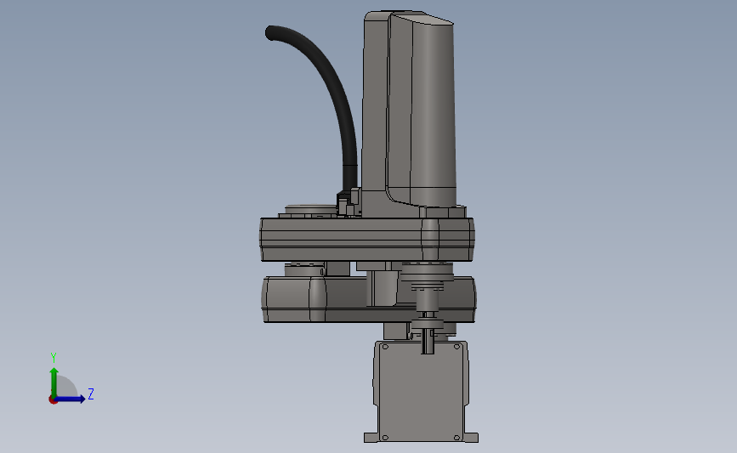Select the rectangular base box of the robot
The image size is (737, 453).
[421, 391]
